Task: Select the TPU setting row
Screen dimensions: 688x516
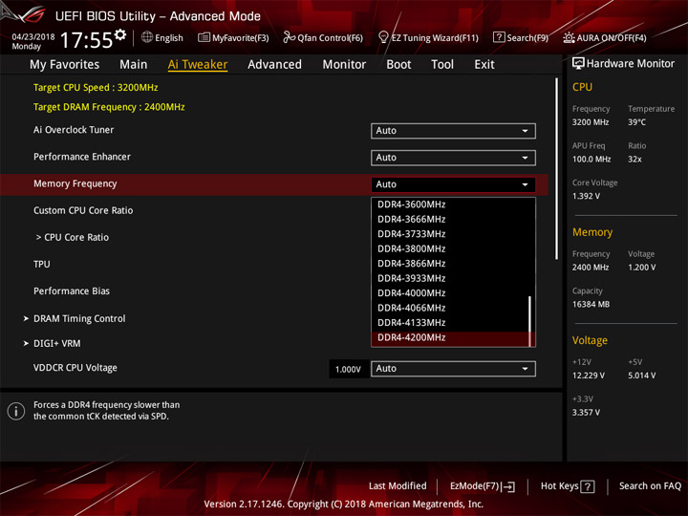Action: (x=42, y=264)
